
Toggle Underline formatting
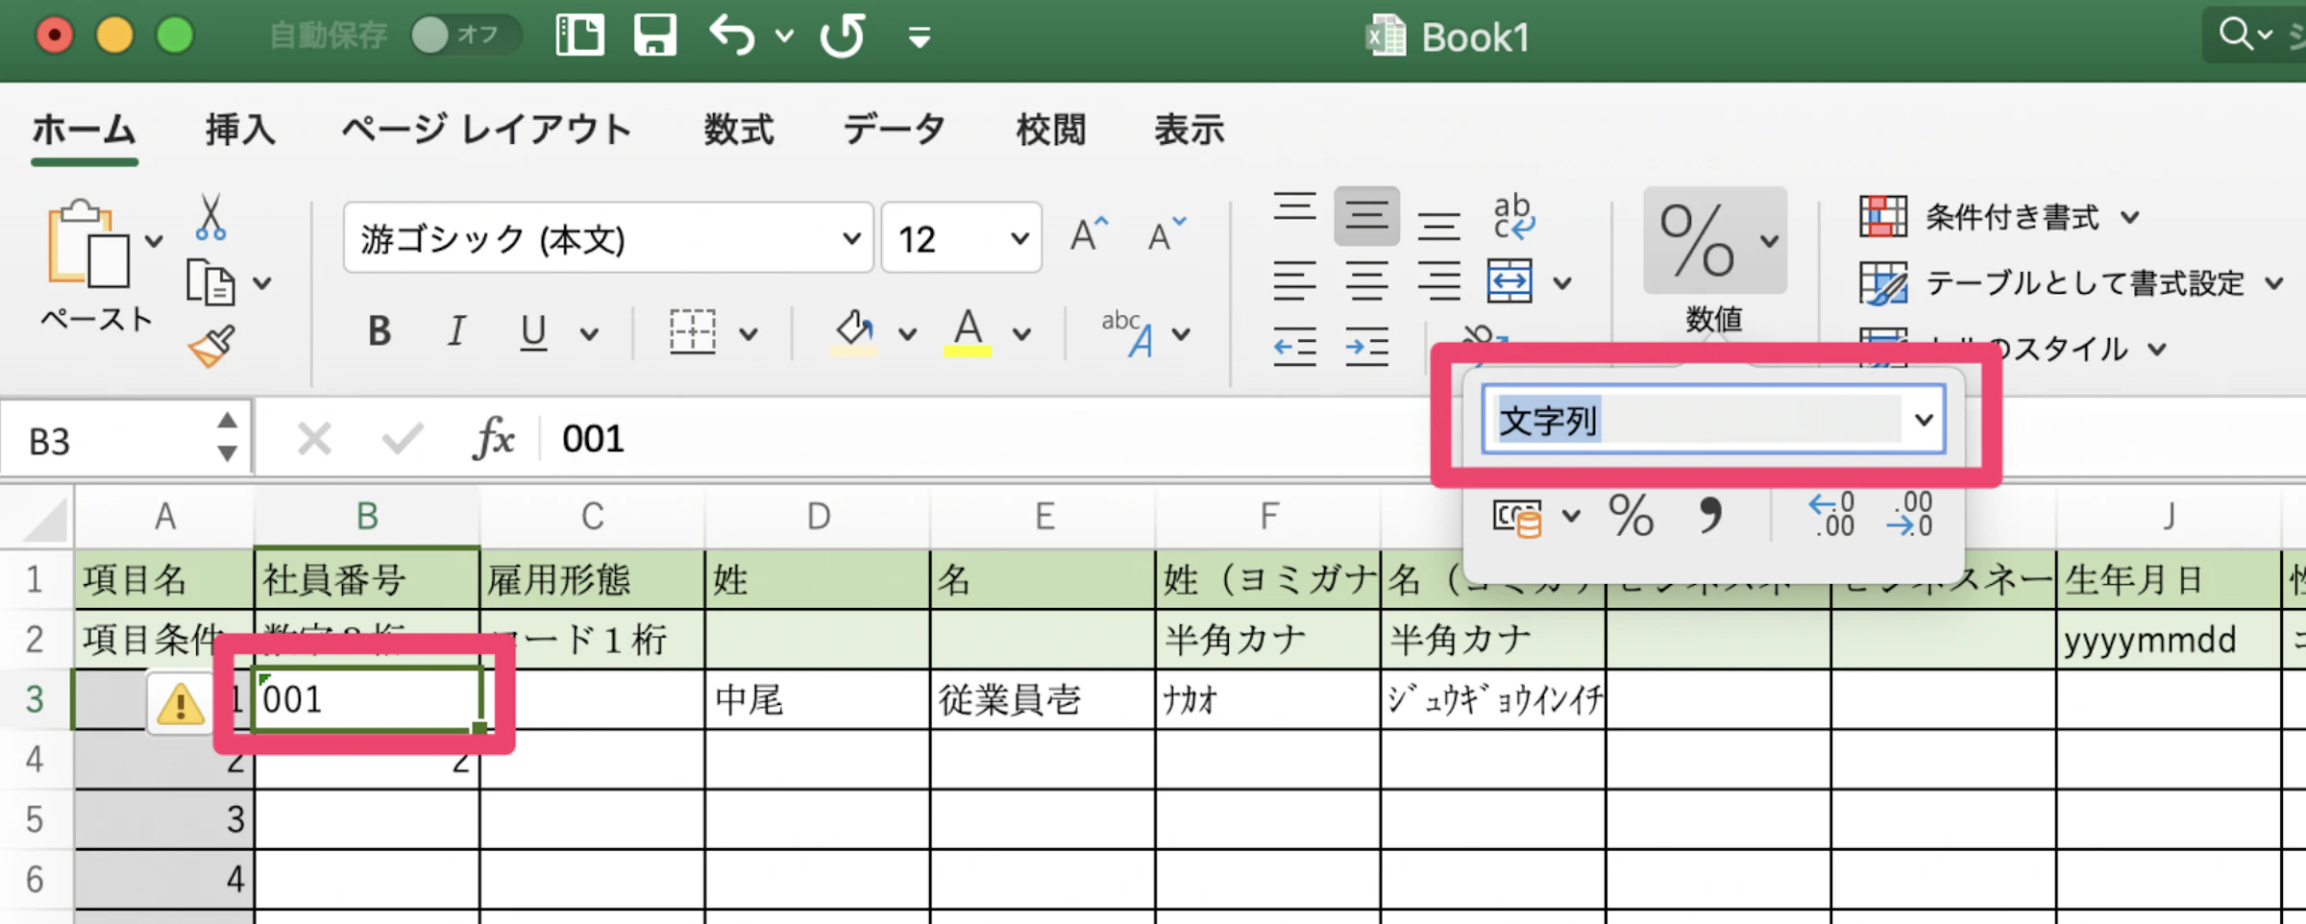tap(533, 333)
